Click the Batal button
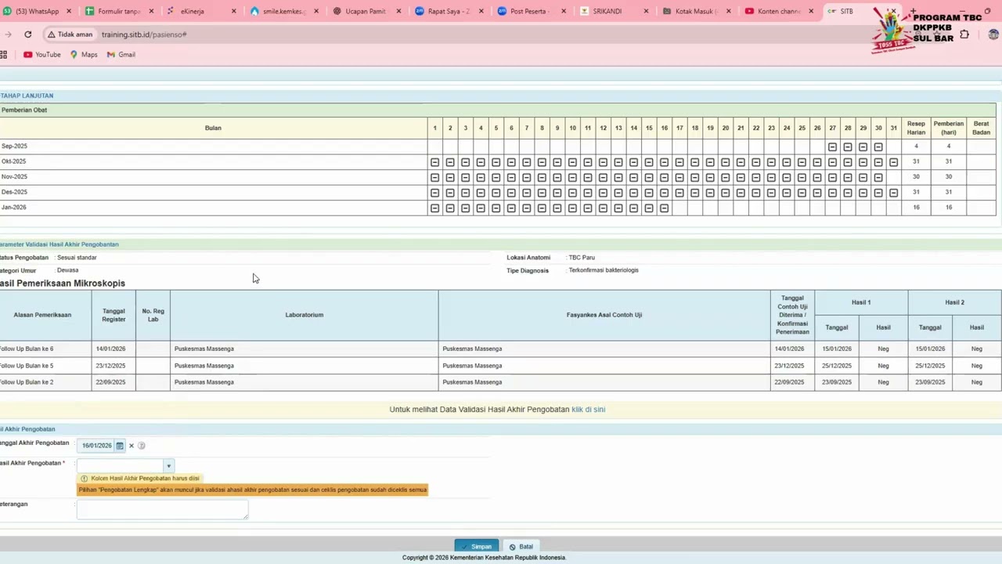This screenshot has width=1002, height=564. tap(521, 547)
